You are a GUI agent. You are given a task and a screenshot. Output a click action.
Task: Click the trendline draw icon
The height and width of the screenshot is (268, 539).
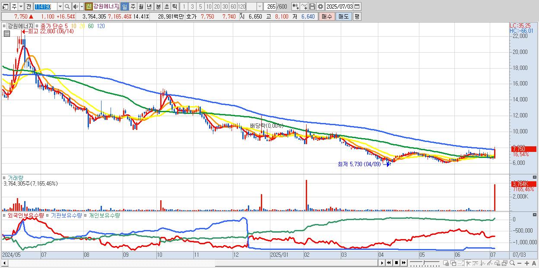click(476, 263)
